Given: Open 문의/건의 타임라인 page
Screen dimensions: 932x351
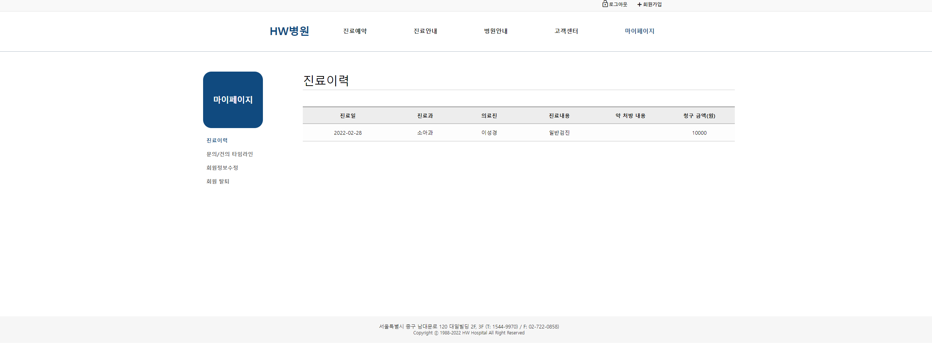Looking at the screenshot, I should [230, 154].
